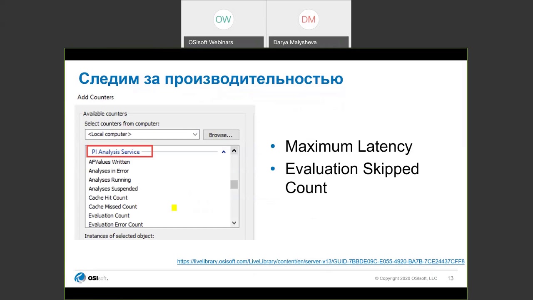
Task: Select Cache Hit Count counter
Action: pyautogui.click(x=108, y=197)
